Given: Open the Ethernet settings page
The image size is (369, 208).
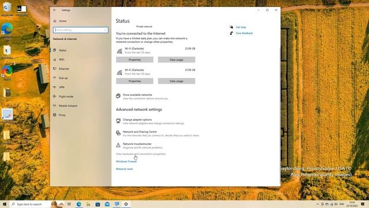Looking at the screenshot, I should click(63, 69).
